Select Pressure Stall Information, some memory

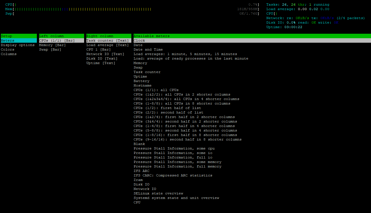coord(177,162)
